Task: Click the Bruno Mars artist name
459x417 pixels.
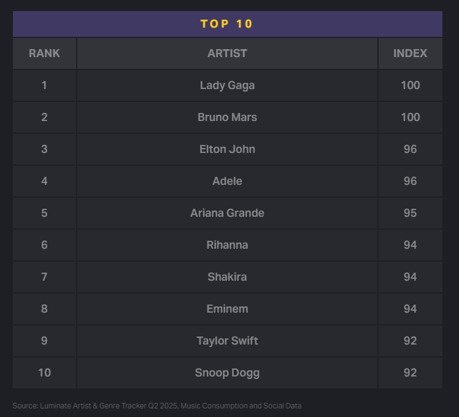Action: click(x=227, y=117)
